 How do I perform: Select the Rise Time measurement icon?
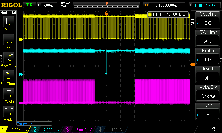pyautogui.click(x=9, y=58)
